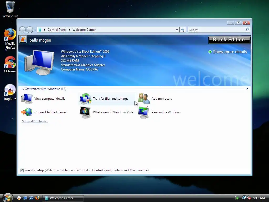Click the green tray icon left of network
Viewport: 269px width, 202px height.
pyautogui.click(x=237, y=198)
